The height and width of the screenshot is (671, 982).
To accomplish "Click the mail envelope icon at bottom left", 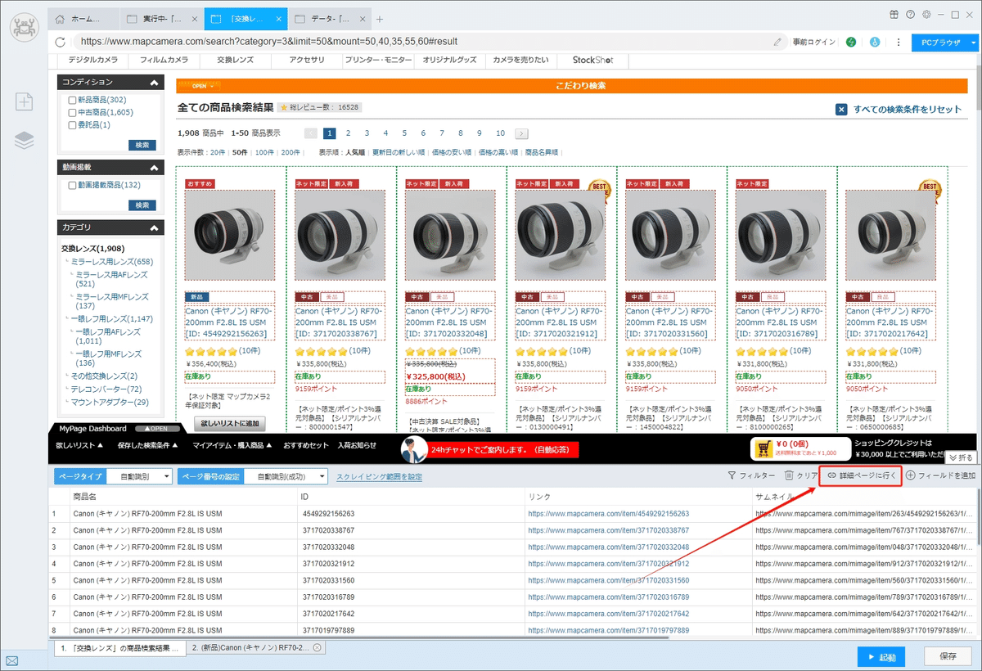I will pos(12,660).
